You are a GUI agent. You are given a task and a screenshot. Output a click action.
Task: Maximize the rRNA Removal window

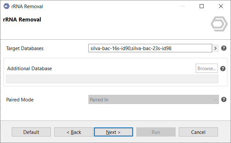pyautogui.click(x=202, y=6)
